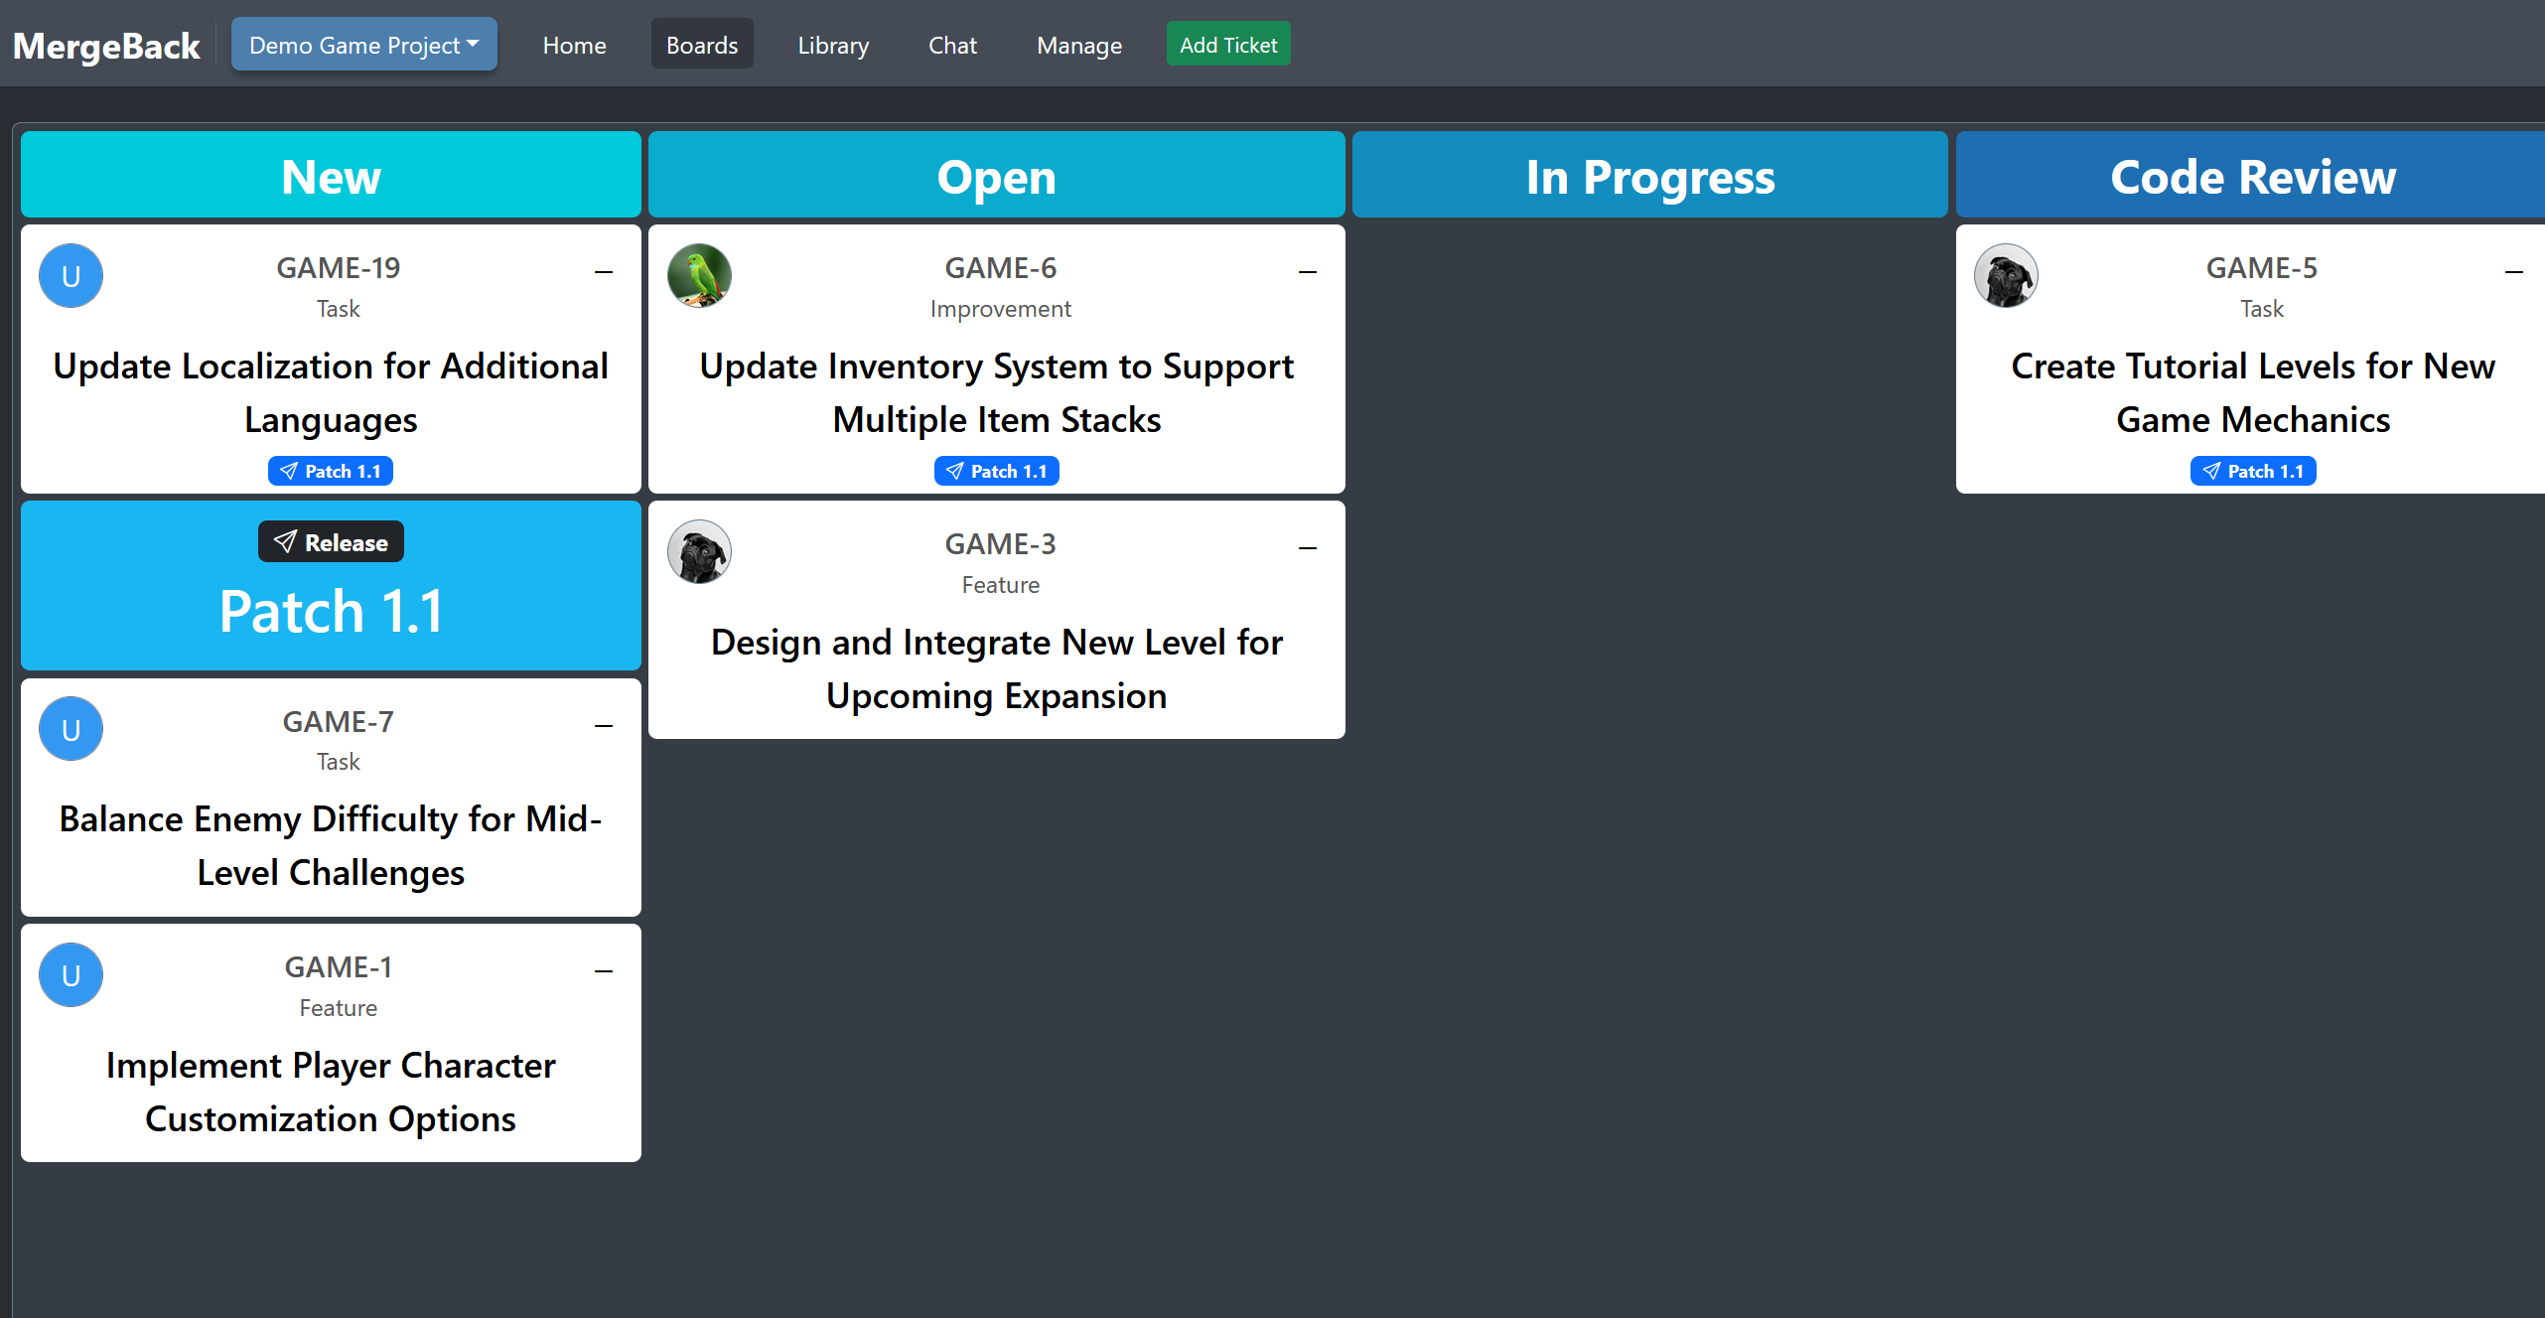Toggle collapse on GAME-3 card
Viewport: 2545px width, 1318px height.
pyautogui.click(x=1307, y=546)
